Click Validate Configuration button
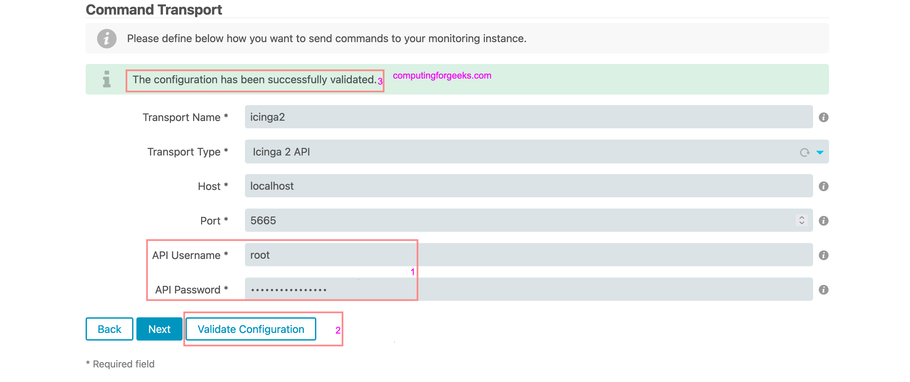This screenshot has height=382, width=910. (x=251, y=329)
